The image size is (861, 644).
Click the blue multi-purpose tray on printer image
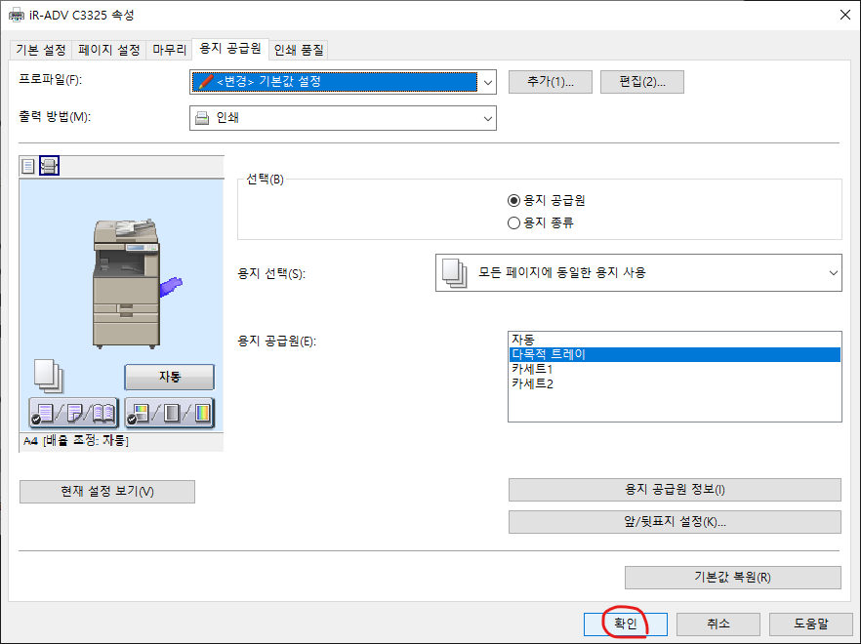click(170, 285)
